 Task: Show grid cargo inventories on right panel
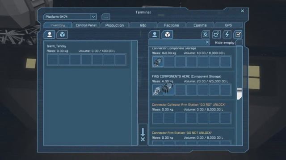click(x=167, y=35)
